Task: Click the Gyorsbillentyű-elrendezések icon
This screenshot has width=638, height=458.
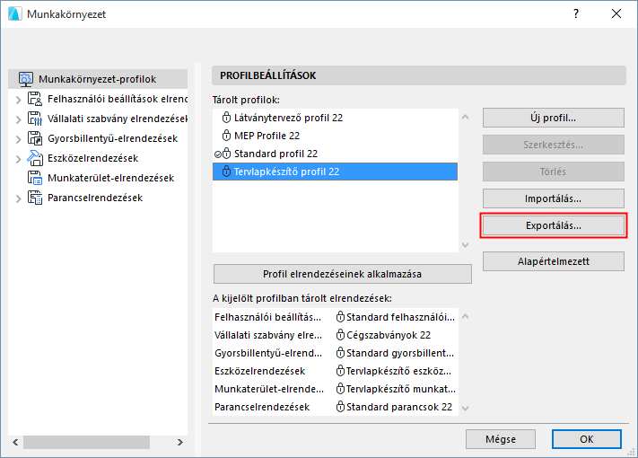Action: point(35,138)
